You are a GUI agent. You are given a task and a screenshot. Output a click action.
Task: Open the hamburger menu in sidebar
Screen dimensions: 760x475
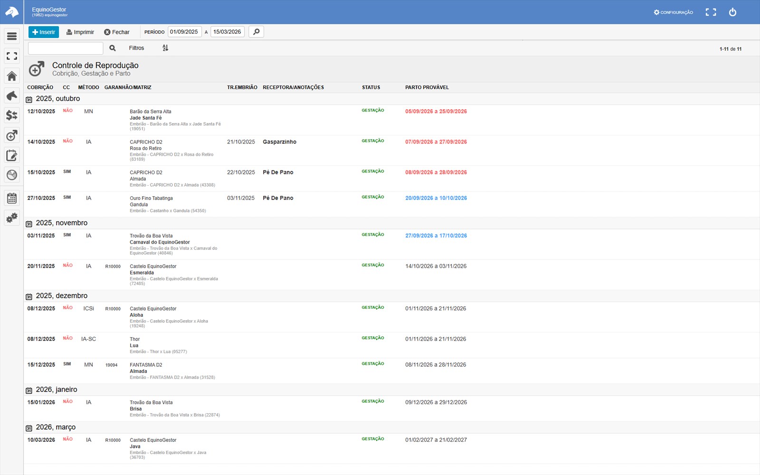click(12, 36)
